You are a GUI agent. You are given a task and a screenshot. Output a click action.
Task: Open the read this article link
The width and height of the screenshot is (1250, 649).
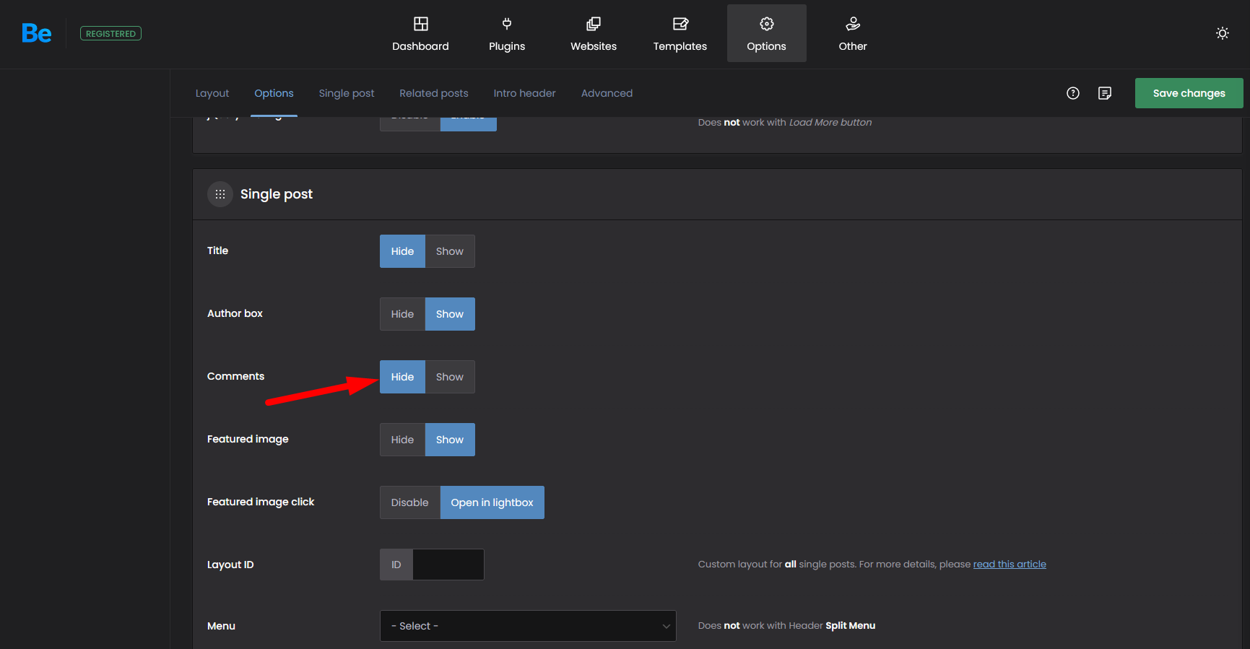point(1010,565)
